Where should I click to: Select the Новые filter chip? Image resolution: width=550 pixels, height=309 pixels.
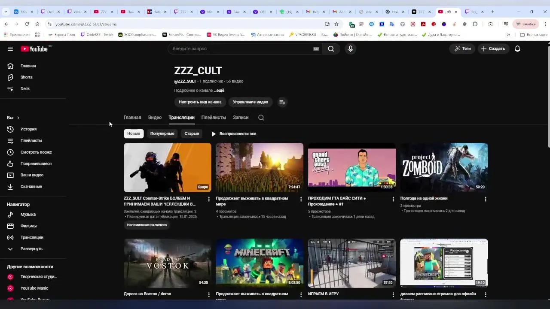click(x=134, y=134)
